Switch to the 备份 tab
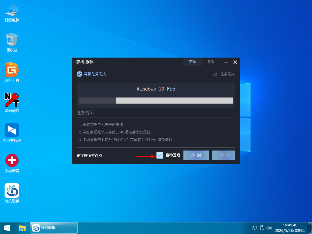Image resolution: width=312 pixels, height=234 pixels. [x=211, y=62]
